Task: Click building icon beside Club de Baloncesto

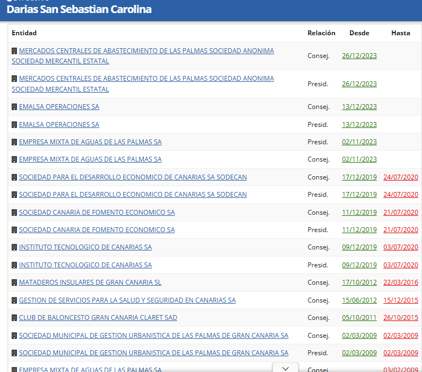Action: coord(14,318)
